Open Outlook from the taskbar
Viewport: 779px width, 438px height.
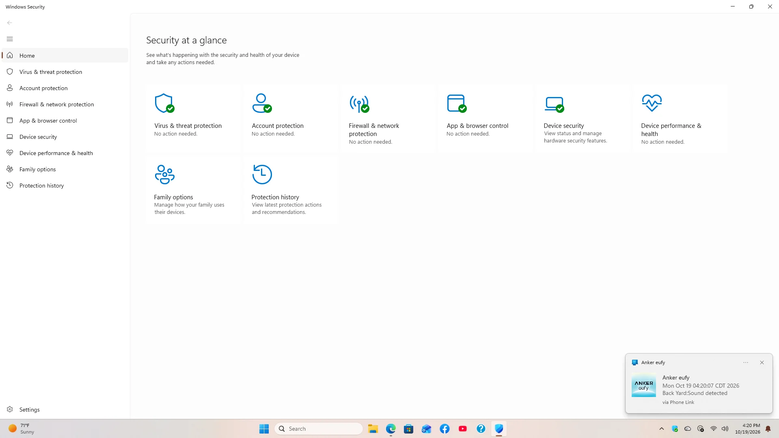pos(426,429)
